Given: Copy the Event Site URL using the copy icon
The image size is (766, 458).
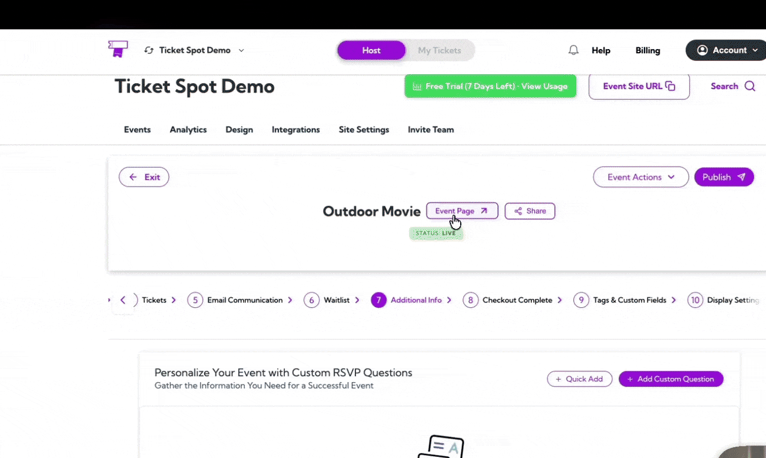Looking at the screenshot, I should point(670,86).
